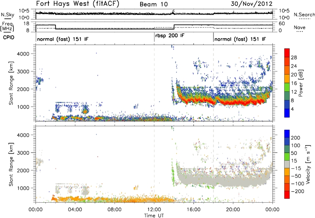Click the grey segment of Velocity colorbar
Viewport: 315px width, 218px height.
click(x=287, y=164)
